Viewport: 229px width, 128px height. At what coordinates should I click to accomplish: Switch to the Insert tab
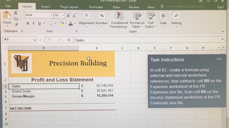point(45,7)
